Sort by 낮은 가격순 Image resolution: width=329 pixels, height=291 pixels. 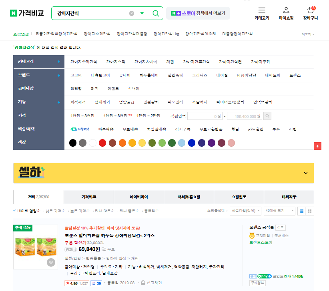pos(55,211)
